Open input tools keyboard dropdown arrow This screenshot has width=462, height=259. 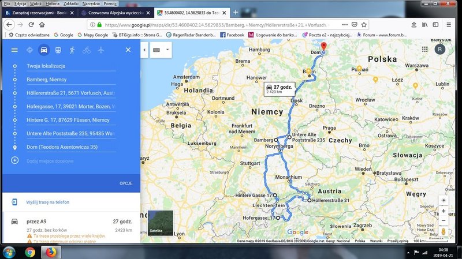click(x=167, y=50)
